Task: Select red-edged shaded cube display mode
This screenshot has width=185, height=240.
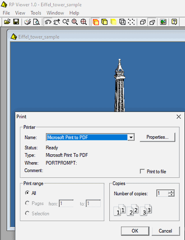Action: [96, 22]
